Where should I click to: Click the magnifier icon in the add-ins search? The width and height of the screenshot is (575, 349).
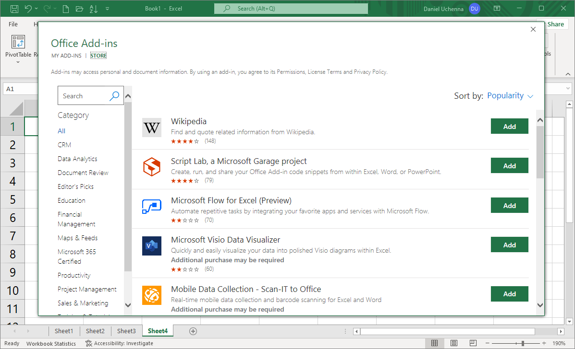[114, 96]
